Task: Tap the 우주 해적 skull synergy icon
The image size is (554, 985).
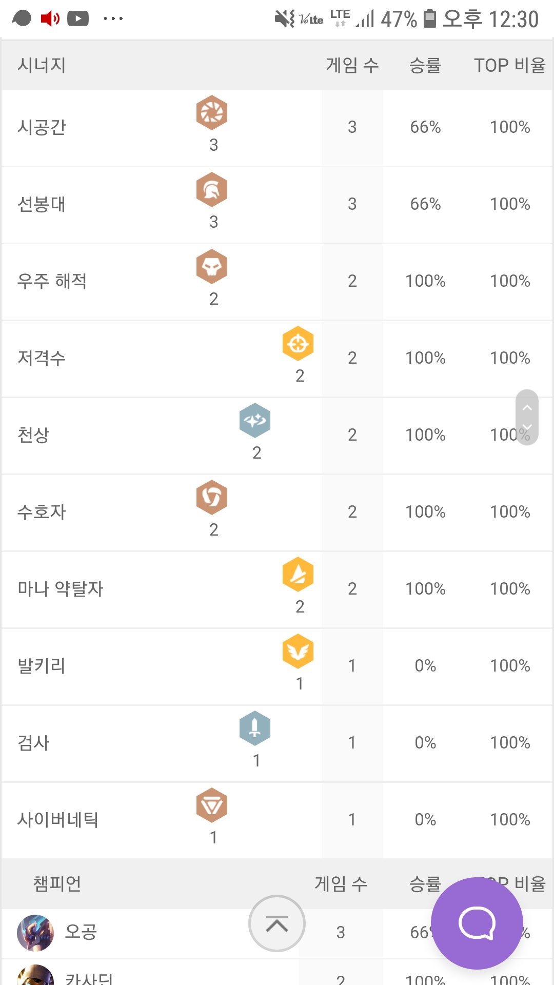Action: (x=212, y=266)
